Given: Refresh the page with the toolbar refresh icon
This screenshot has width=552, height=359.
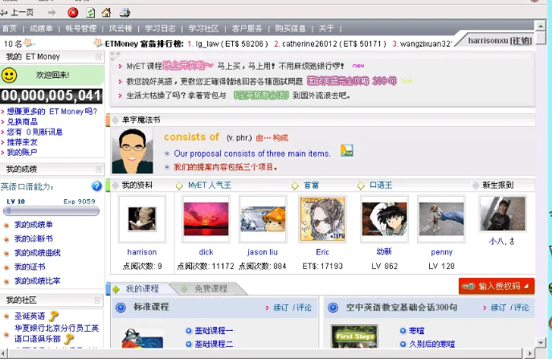Looking at the screenshot, I should 91,13.
